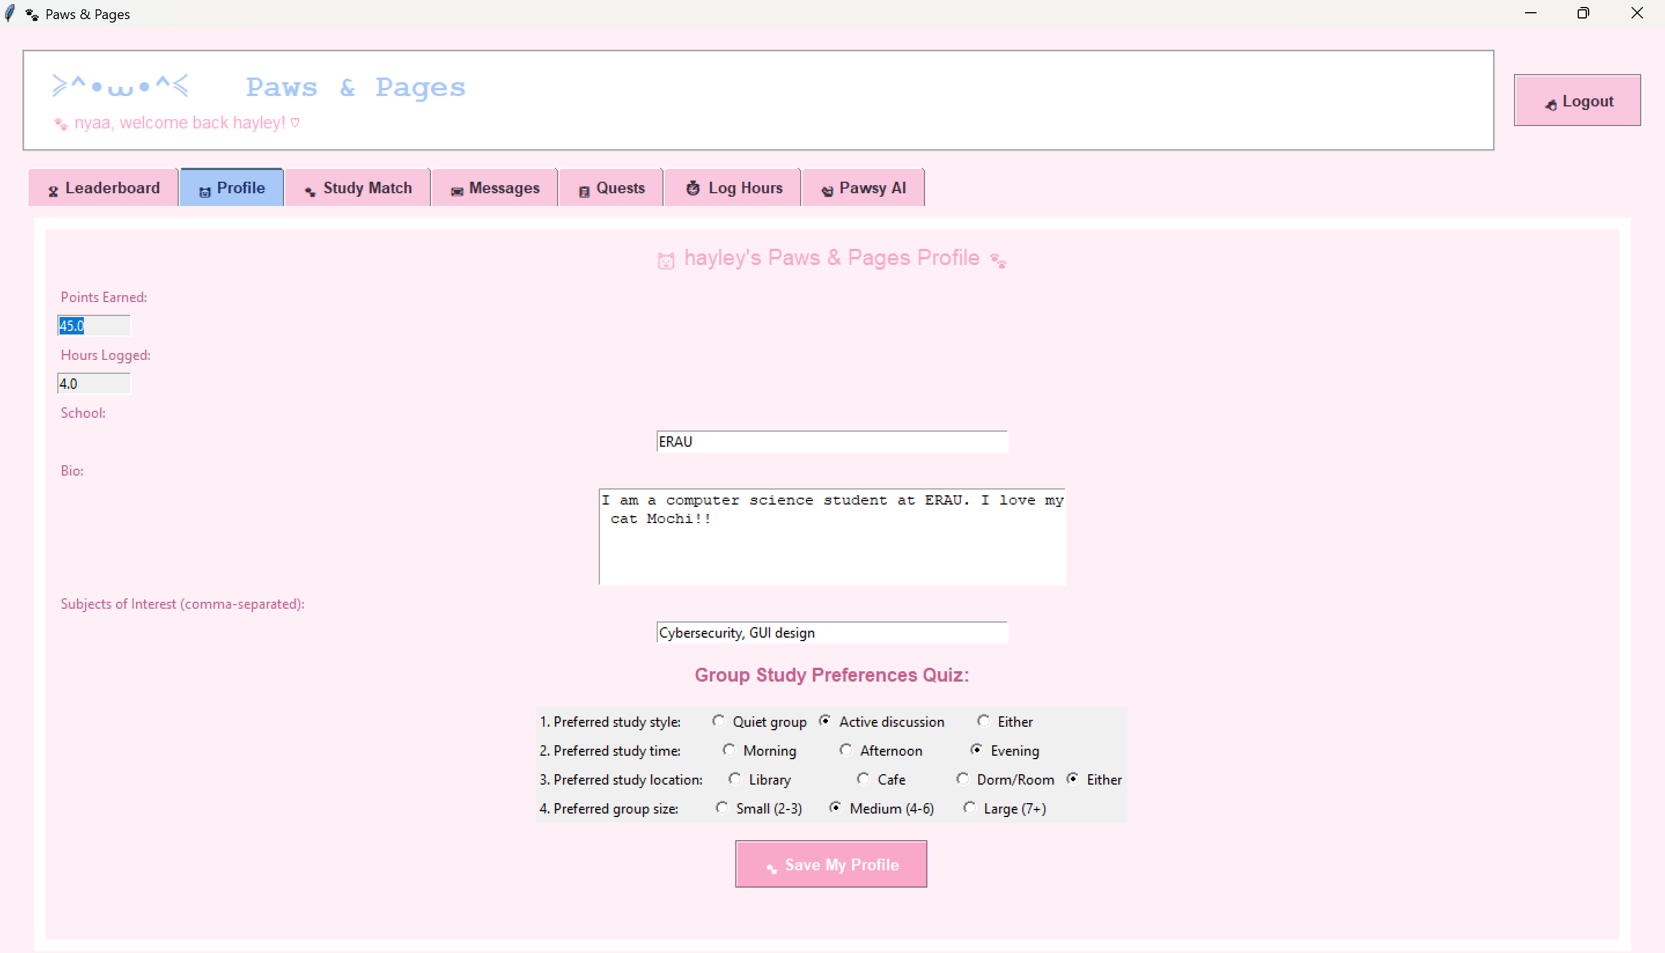Click the envelope icon on Messages tab
This screenshot has width=1665, height=953.
click(456, 190)
